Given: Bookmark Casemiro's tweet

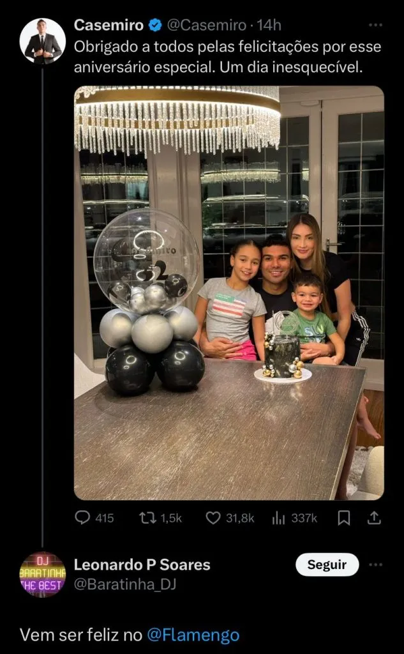Looking at the screenshot, I should (344, 518).
